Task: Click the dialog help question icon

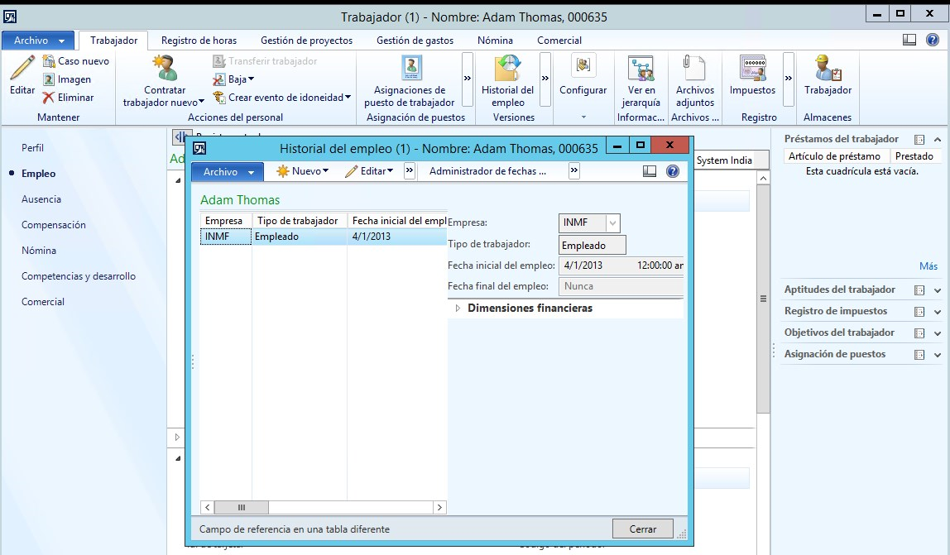Action: pyautogui.click(x=673, y=171)
